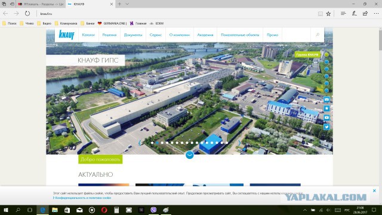The height and width of the screenshot is (215, 382).
Task: Open the Видео bookmarks folder
Action: 44,23
